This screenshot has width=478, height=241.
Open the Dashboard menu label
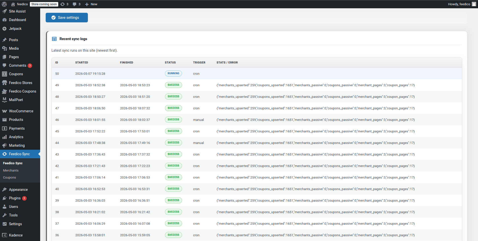(18, 20)
